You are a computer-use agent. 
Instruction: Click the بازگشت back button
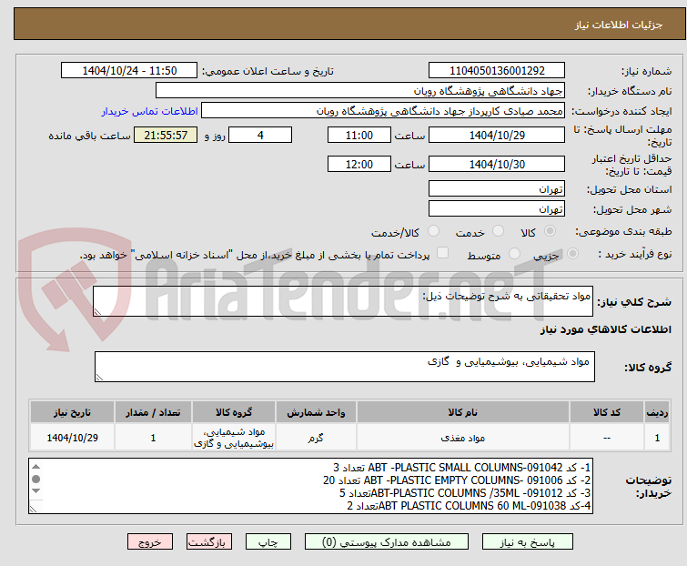(x=209, y=542)
